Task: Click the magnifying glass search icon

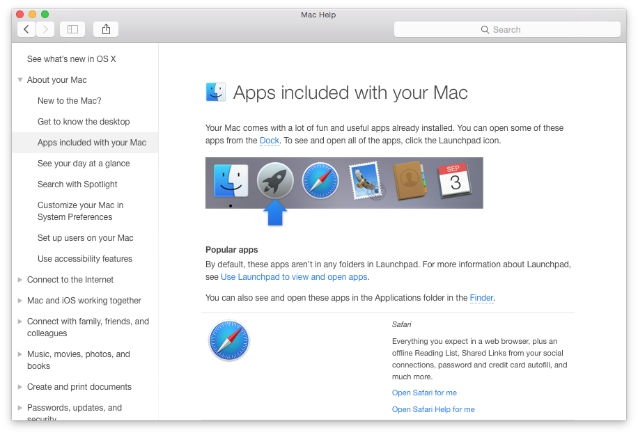Action: pos(485,30)
